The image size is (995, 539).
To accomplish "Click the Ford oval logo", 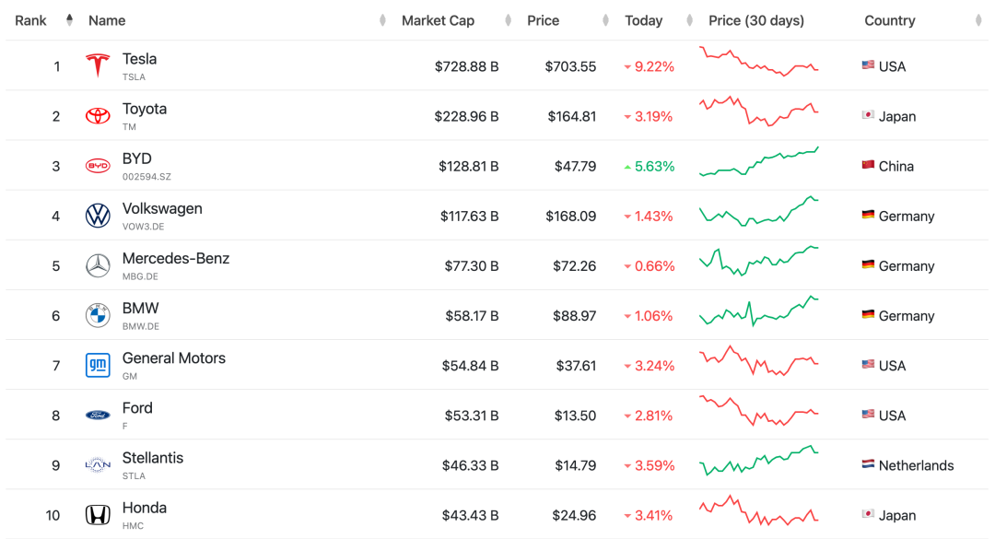I will click(x=98, y=416).
